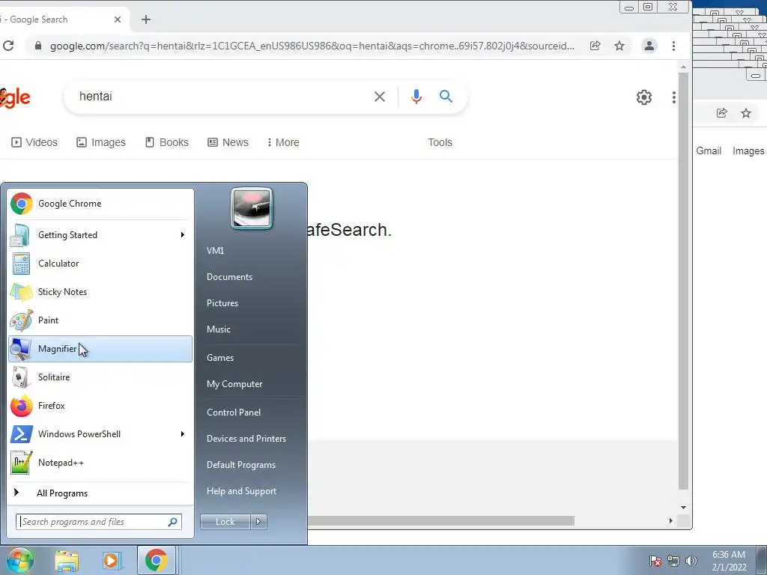Open Music from Start menu

point(218,329)
